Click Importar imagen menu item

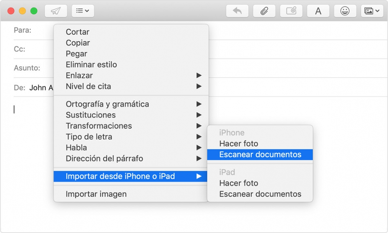[x=96, y=194]
